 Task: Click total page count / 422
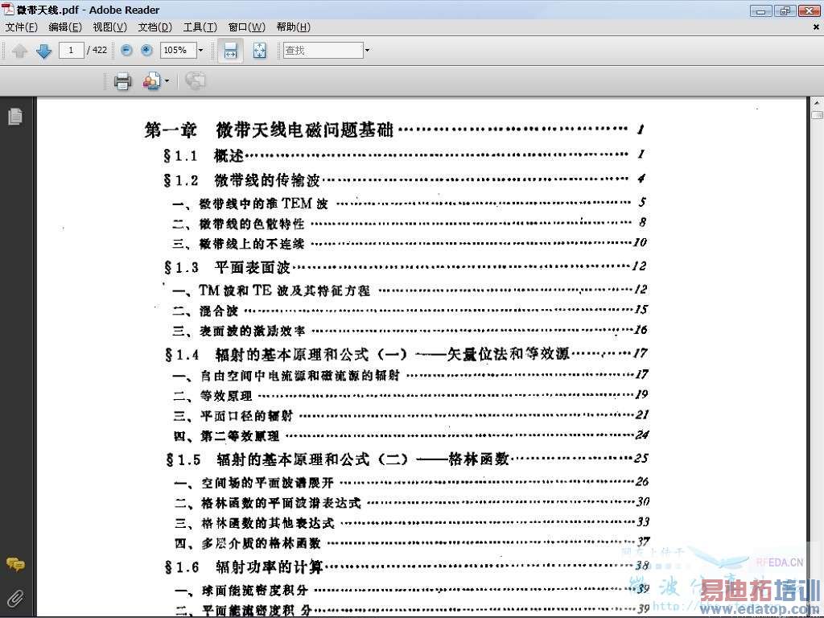click(x=97, y=50)
